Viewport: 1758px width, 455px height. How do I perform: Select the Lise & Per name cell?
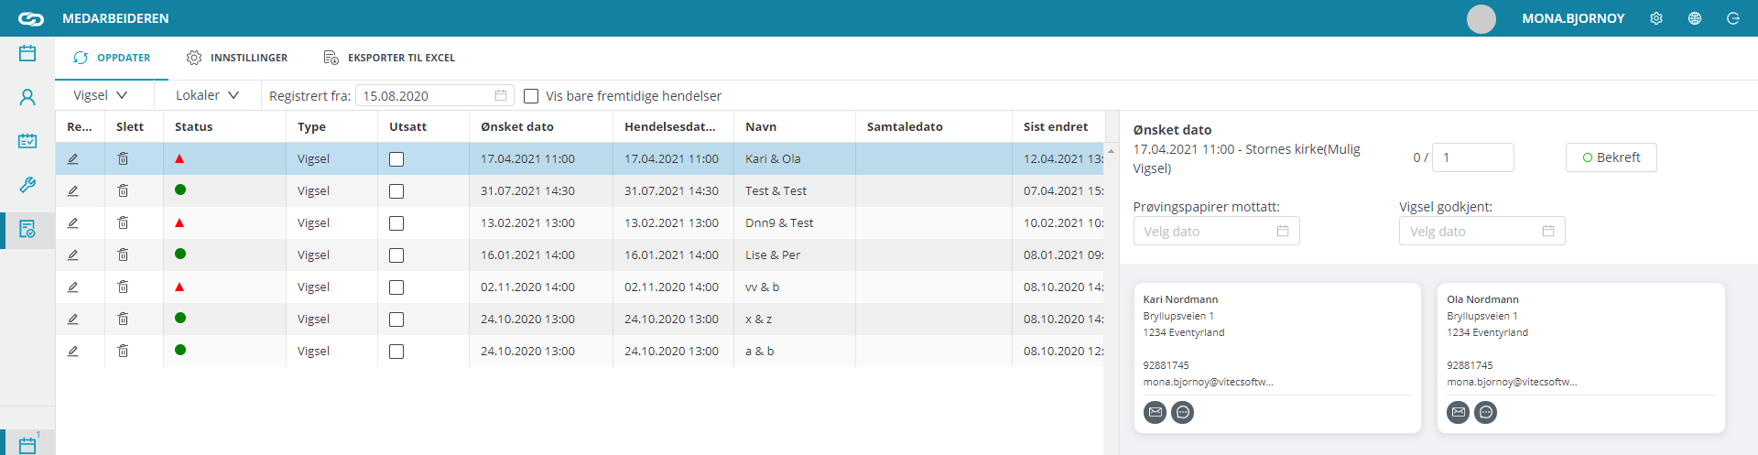pyautogui.click(x=794, y=255)
